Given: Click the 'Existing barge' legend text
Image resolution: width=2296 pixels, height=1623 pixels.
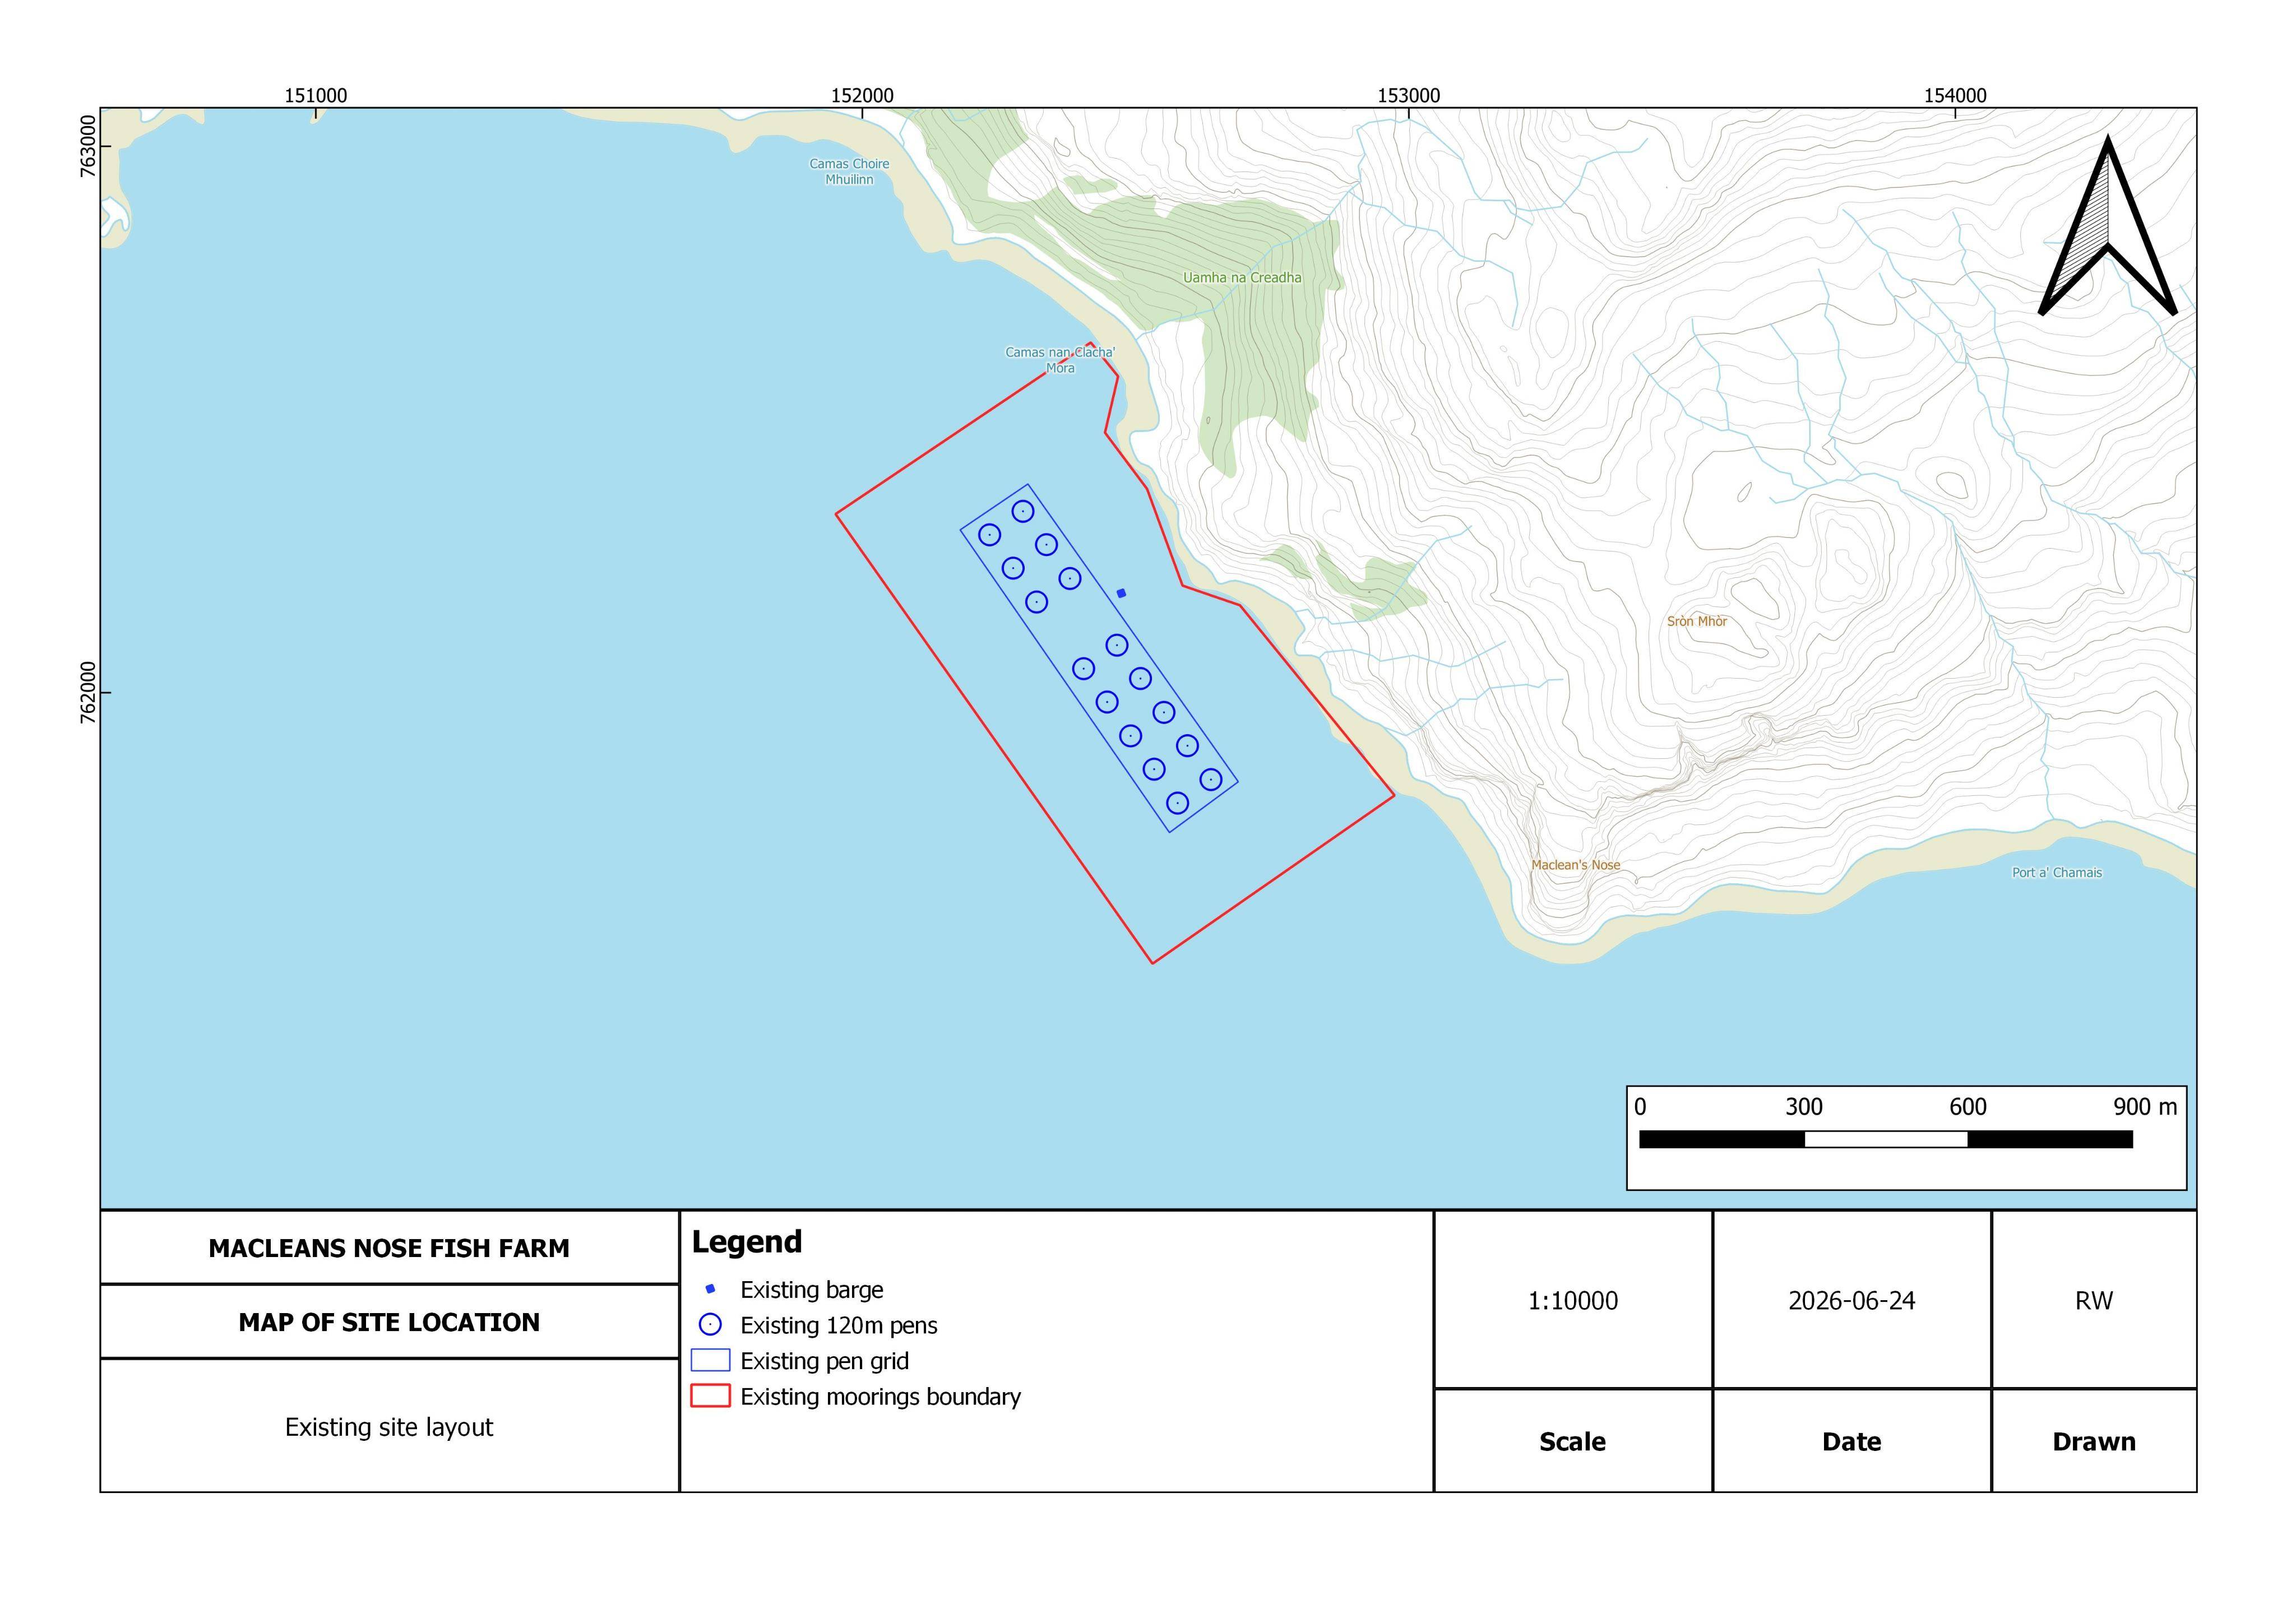Looking at the screenshot, I should 812,1290.
